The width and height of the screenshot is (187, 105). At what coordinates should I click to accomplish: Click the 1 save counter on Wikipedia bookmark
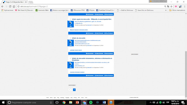(71, 24)
